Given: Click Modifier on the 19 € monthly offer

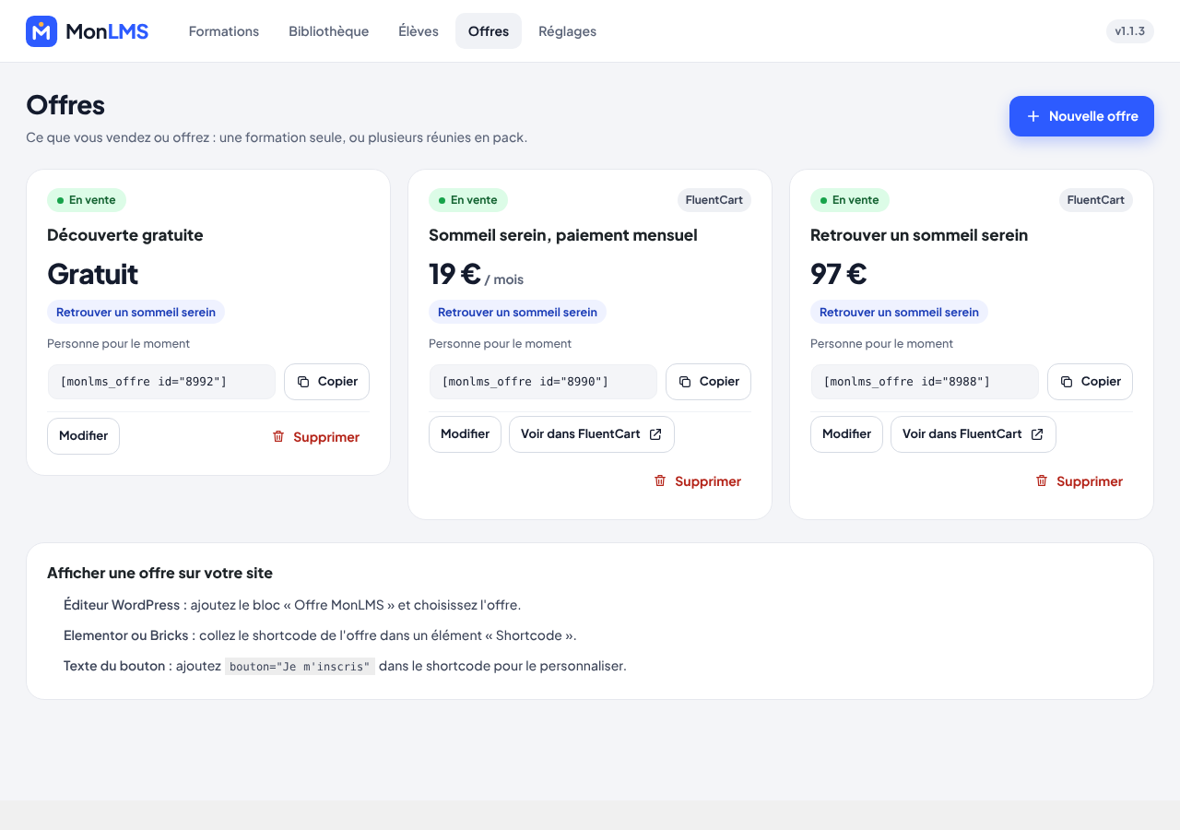Looking at the screenshot, I should click(465, 434).
